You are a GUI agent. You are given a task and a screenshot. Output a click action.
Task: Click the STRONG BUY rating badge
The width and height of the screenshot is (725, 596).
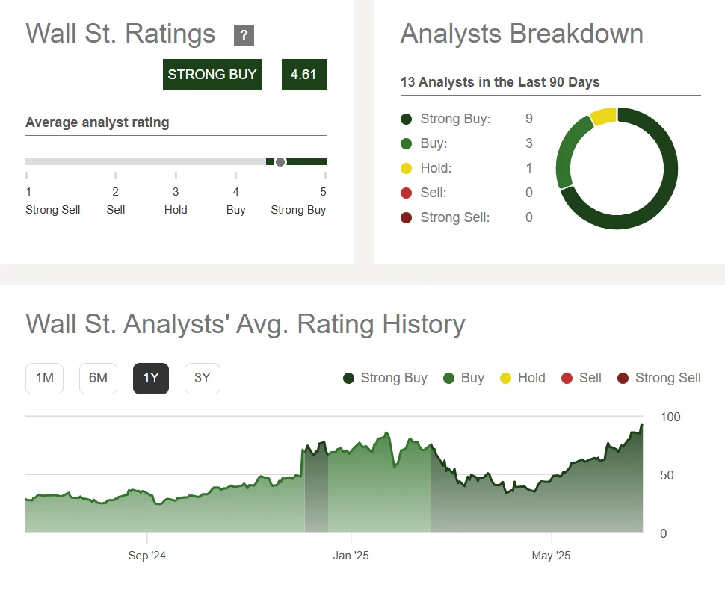click(x=212, y=75)
